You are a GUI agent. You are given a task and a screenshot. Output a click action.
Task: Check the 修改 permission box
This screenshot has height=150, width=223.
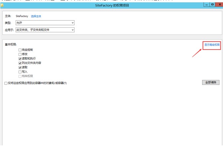(x=20, y=54)
